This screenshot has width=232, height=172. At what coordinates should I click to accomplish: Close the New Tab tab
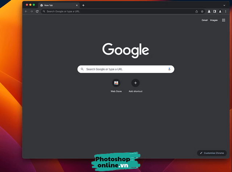77,5
